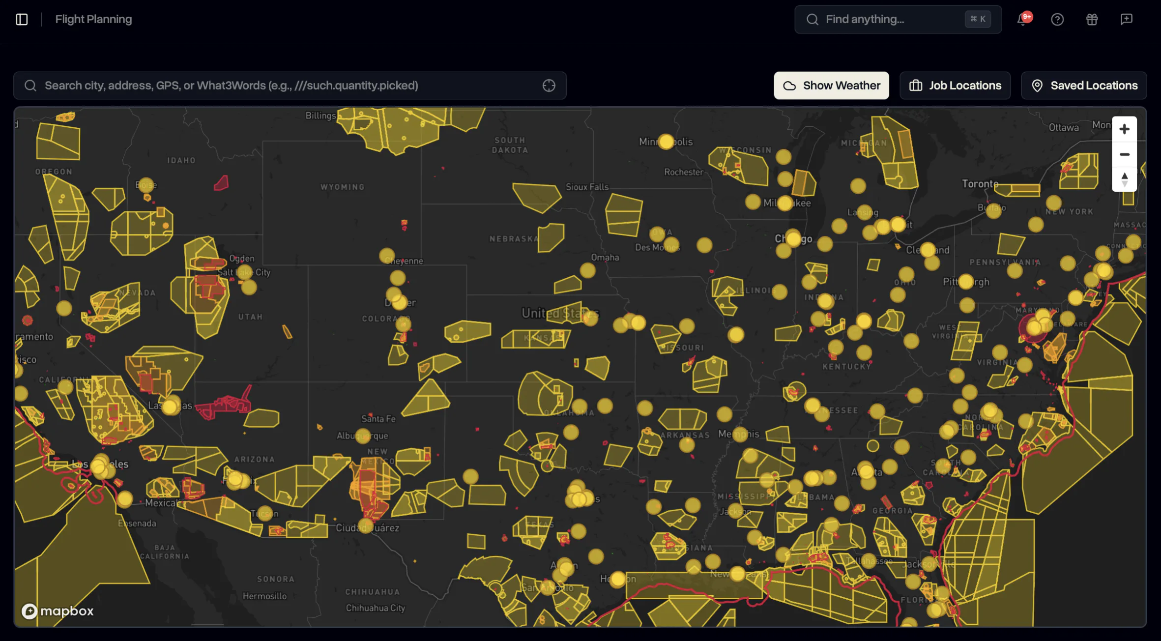Click the Billings city label
Image resolution: width=1161 pixels, height=641 pixels.
[320, 116]
